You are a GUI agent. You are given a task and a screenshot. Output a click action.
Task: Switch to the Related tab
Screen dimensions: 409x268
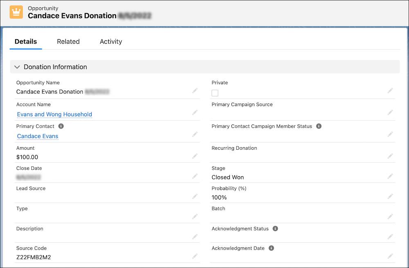pyautogui.click(x=68, y=41)
